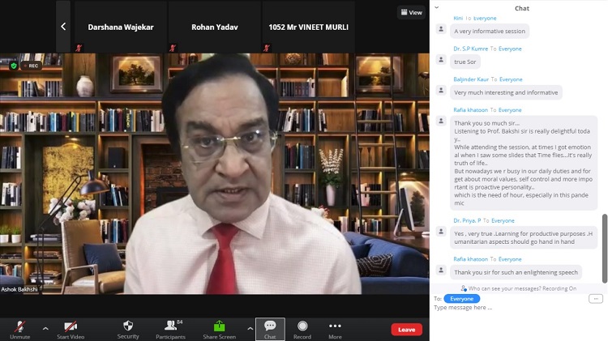Expand audio options arrow beside Unmute
The image size is (608, 341).
(x=45, y=329)
